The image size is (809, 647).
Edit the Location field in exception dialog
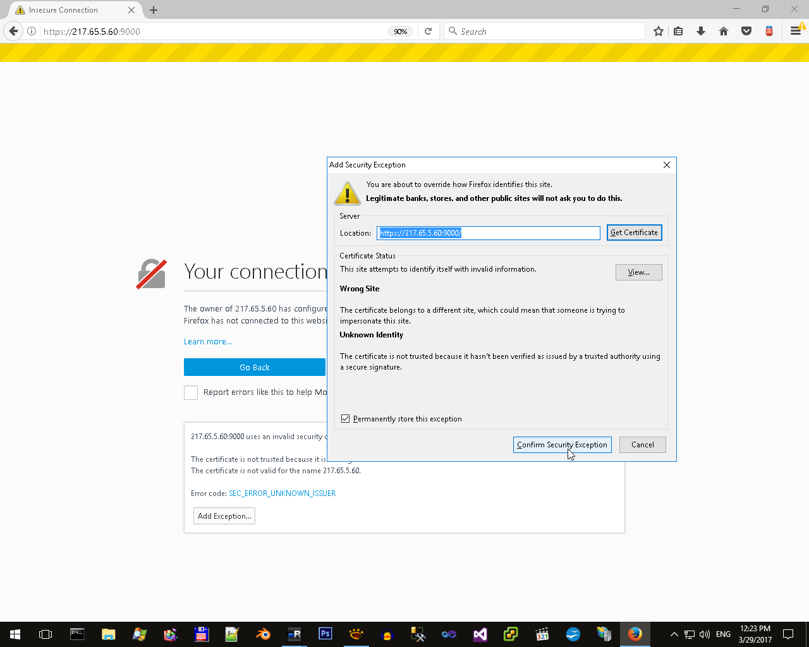click(489, 233)
